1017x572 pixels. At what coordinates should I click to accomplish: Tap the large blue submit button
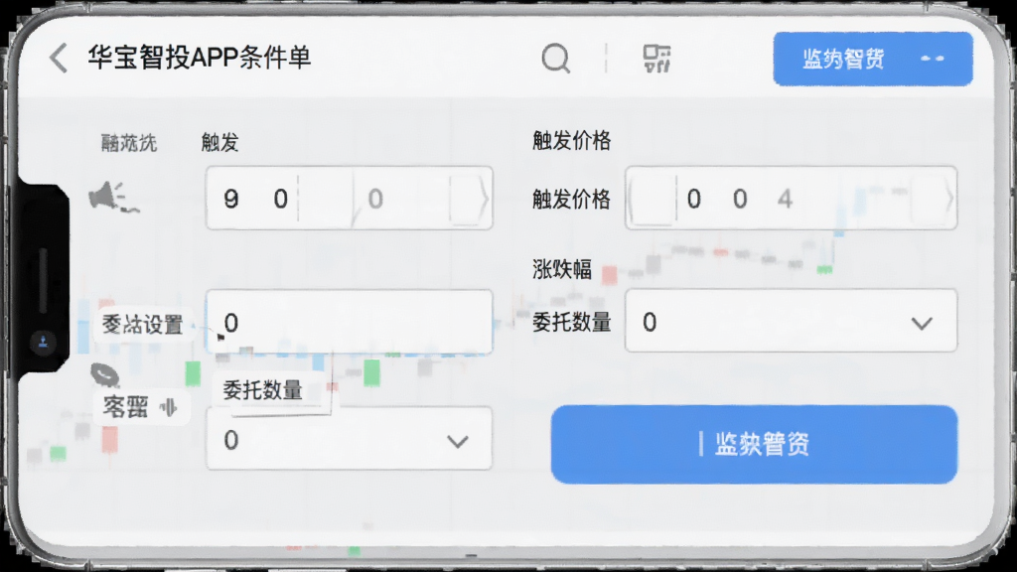coord(754,444)
